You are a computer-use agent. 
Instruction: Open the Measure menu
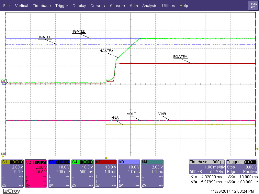(x=117, y=5)
